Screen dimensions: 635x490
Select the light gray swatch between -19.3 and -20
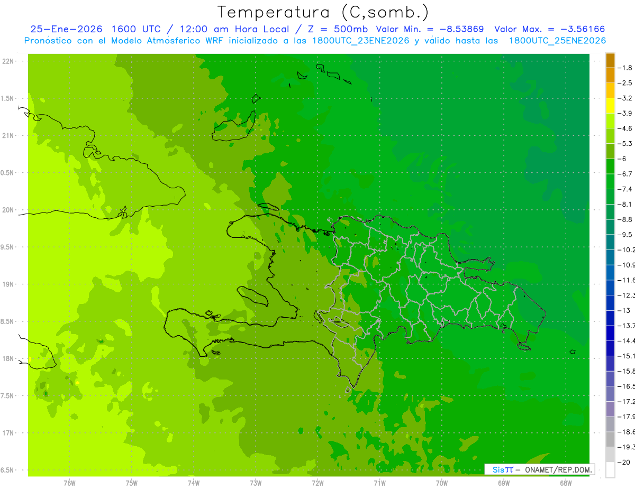[610, 454]
